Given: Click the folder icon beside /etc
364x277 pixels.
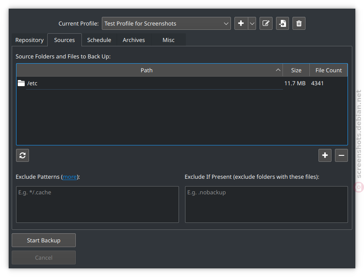Looking at the screenshot, I should (21, 83).
